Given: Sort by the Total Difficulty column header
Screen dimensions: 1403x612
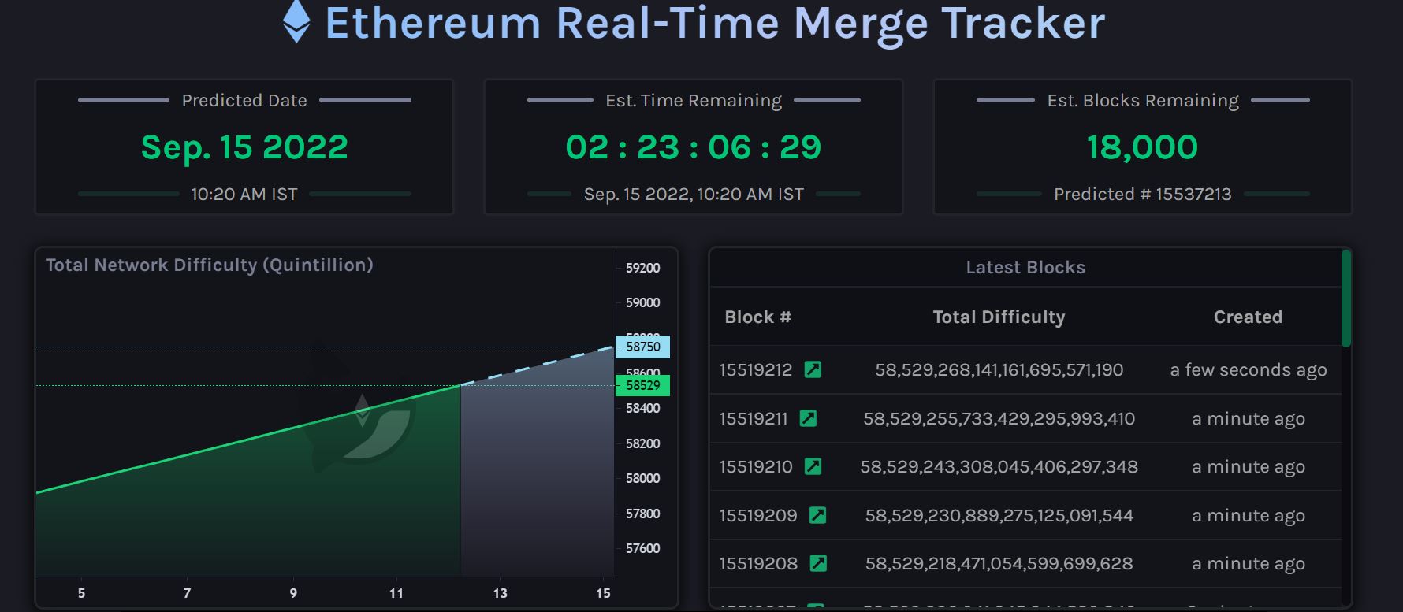Looking at the screenshot, I should tap(998, 317).
